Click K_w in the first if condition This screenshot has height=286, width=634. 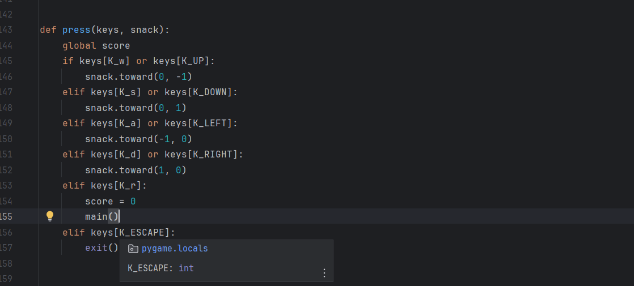pyautogui.click(x=119, y=61)
